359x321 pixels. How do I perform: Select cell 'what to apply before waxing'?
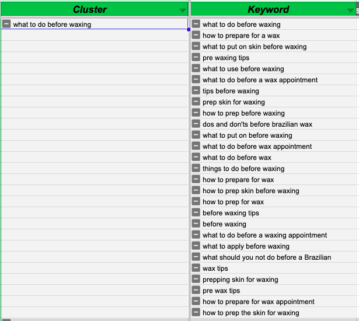tap(273, 246)
